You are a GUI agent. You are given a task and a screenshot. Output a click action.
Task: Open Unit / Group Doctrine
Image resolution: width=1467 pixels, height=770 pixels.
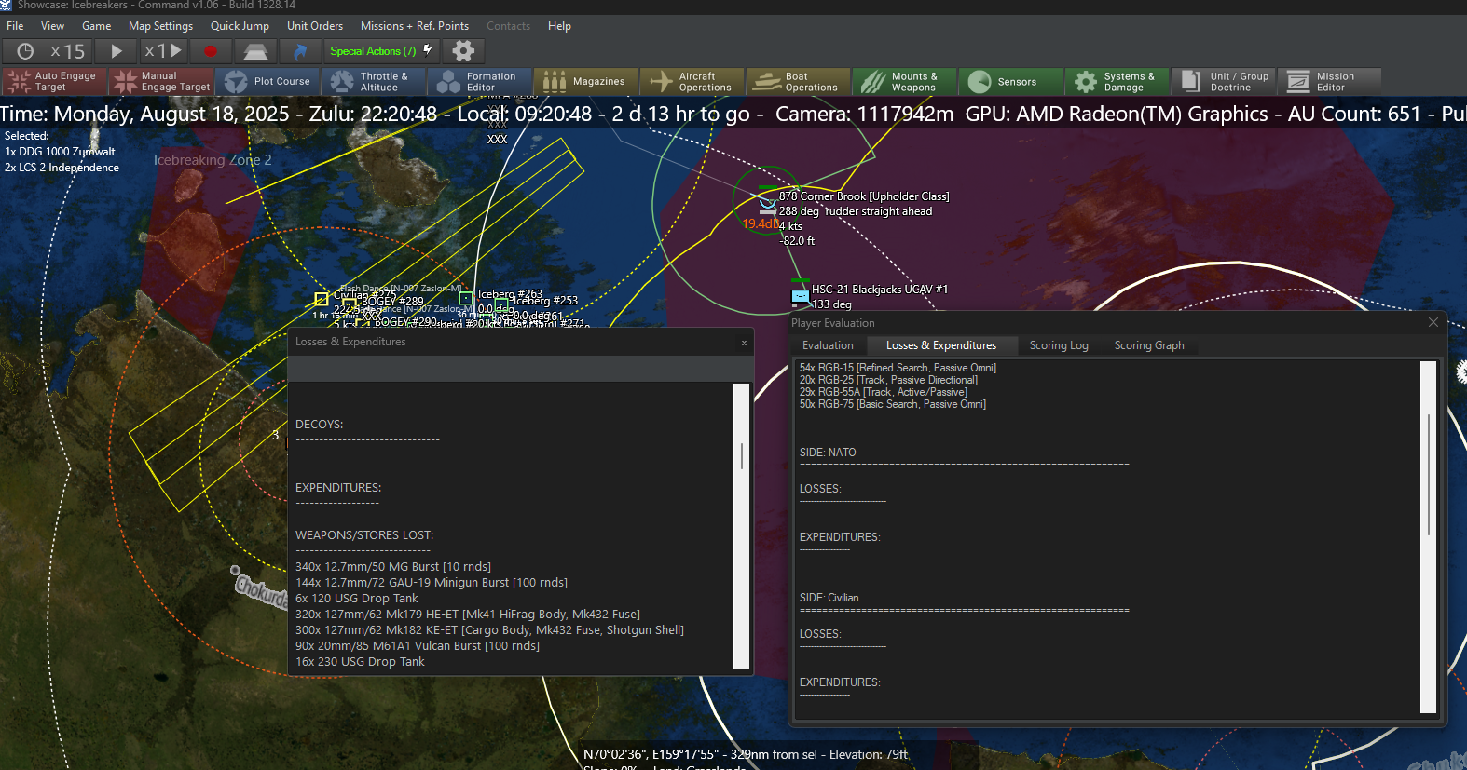1224,82
